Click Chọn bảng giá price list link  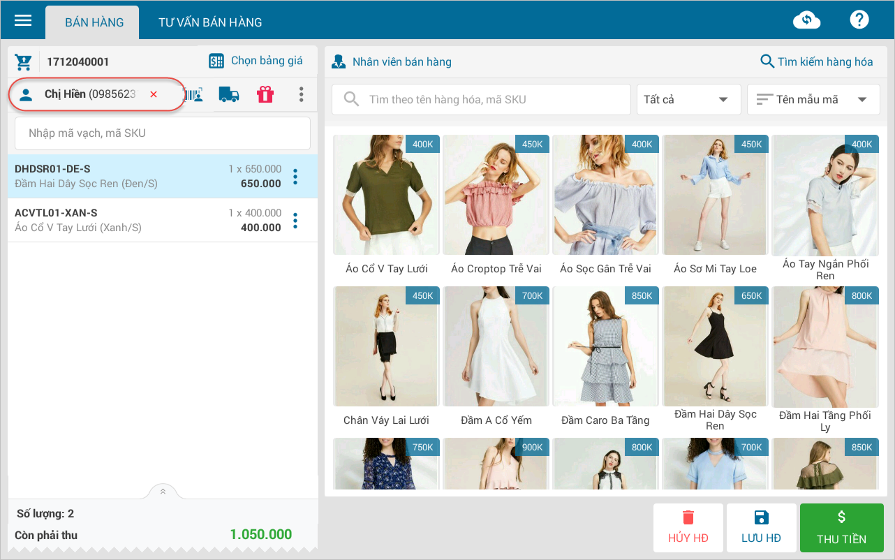point(256,61)
